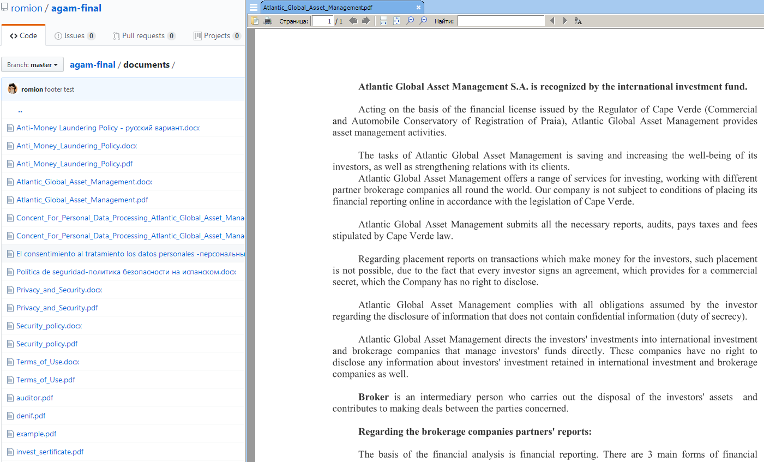
Task: Open Atlantic_Global_Asset_Management.docx file
Action: coord(85,182)
